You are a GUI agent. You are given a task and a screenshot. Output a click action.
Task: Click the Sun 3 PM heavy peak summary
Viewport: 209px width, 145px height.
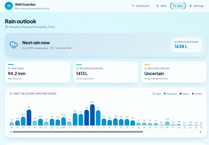(47, 48)
